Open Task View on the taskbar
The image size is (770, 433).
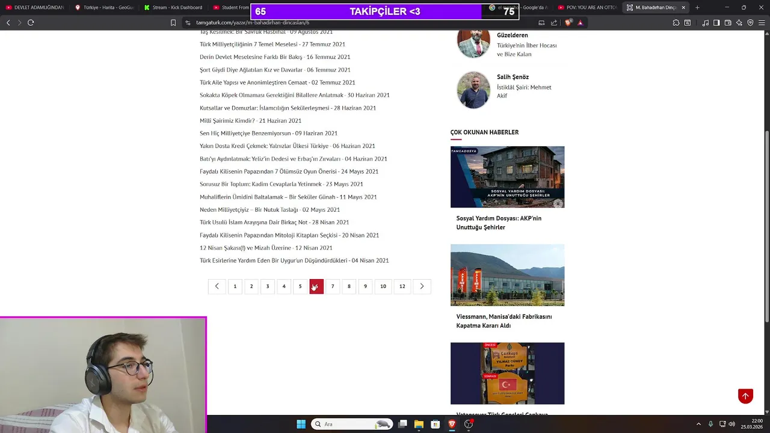click(x=402, y=424)
